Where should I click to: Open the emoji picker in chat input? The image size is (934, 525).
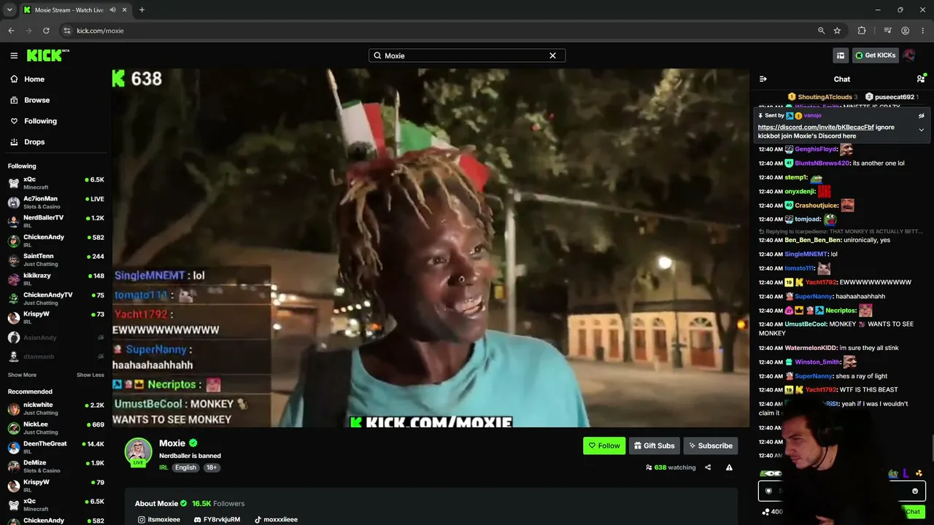915,491
